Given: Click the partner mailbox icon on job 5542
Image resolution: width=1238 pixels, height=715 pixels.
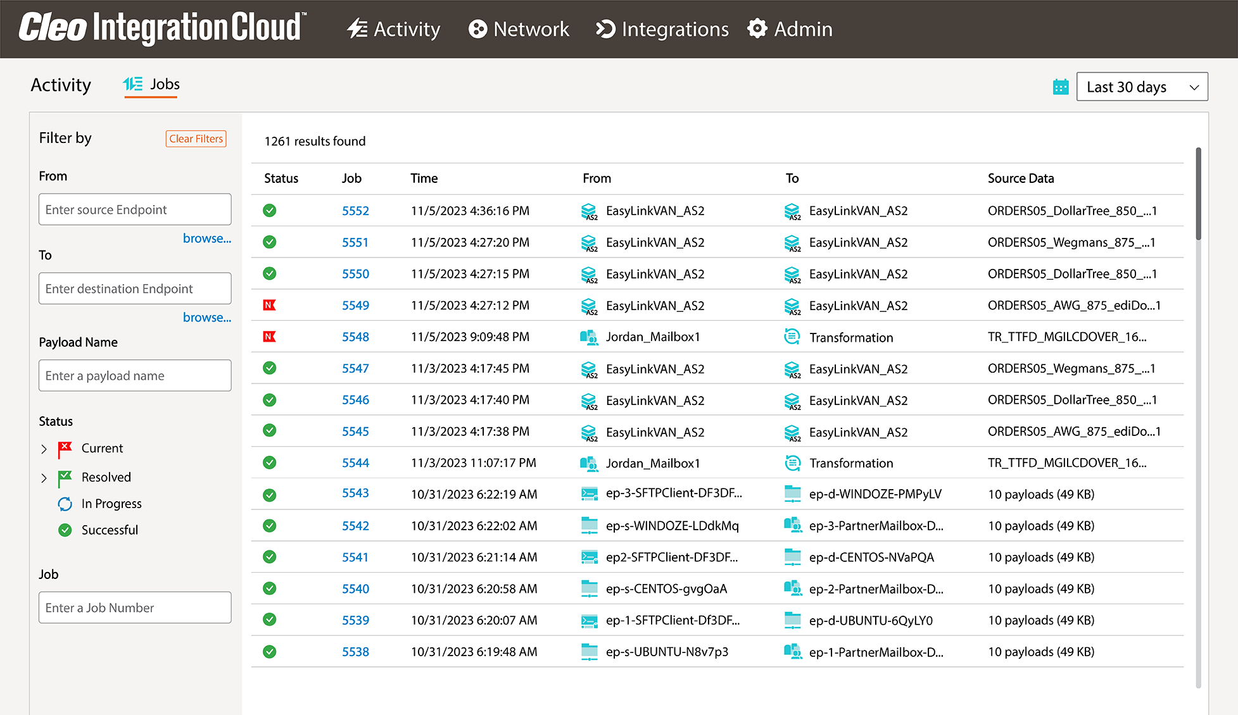Looking at the screenshot, I should [792, 525].
